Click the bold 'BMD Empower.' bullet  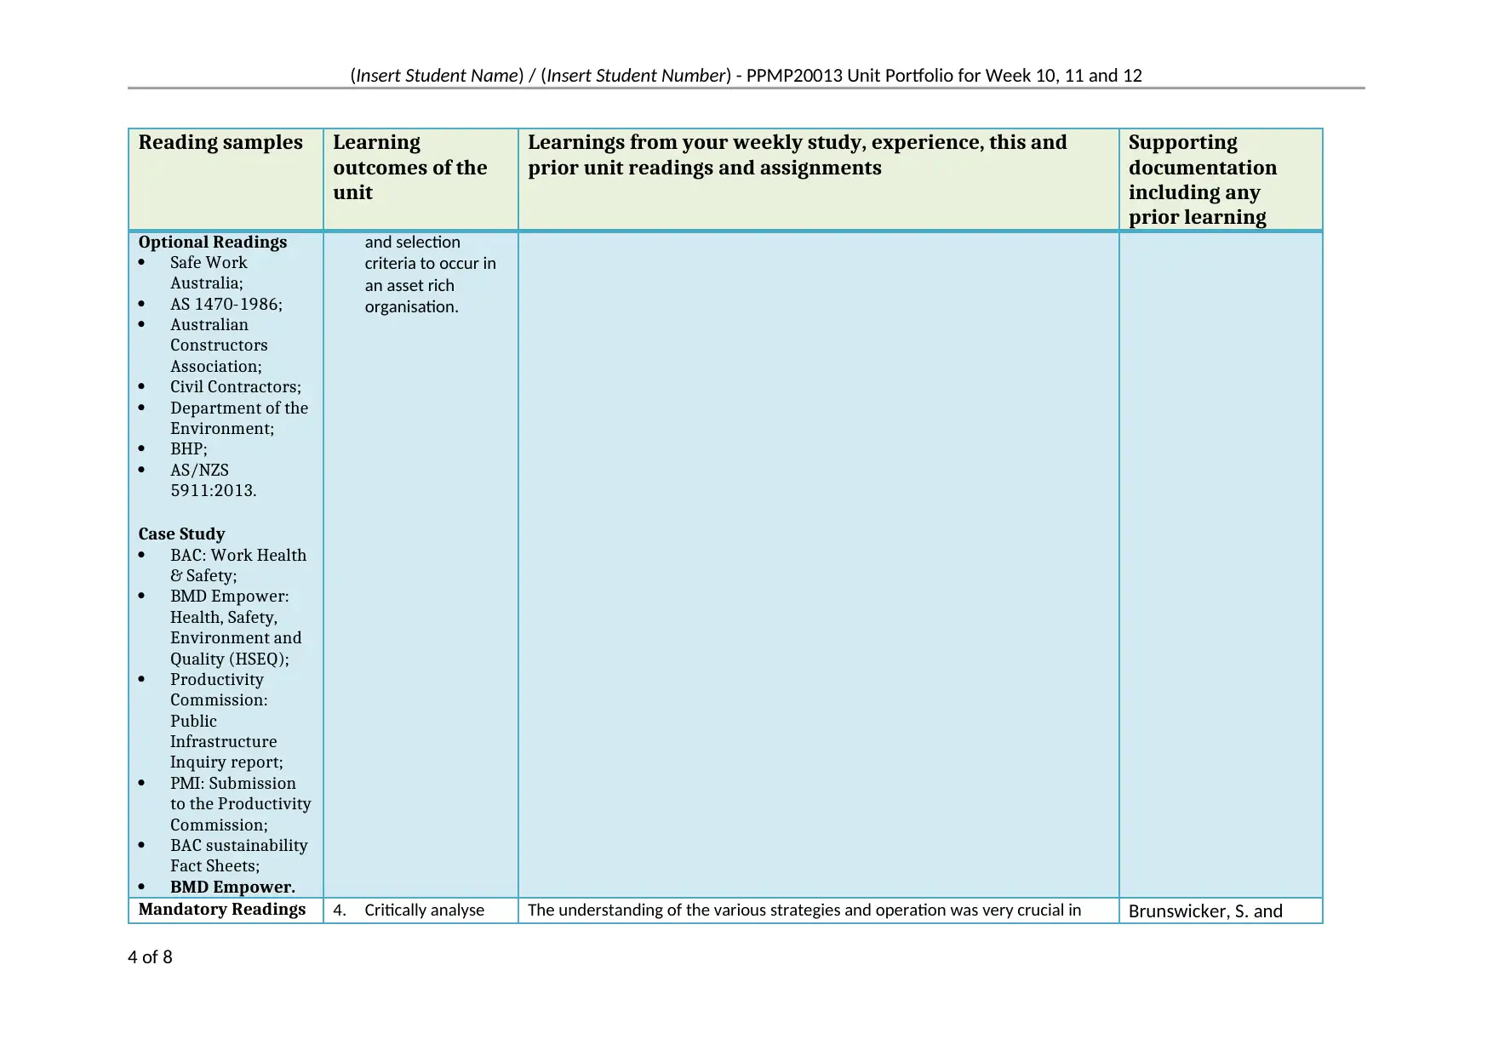[x=233, y=887]
